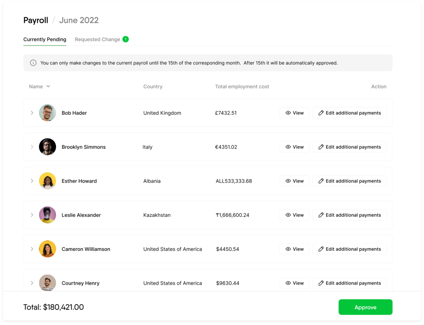Edit additional payments for Brooklyn Simmons
Image resolution: width=424 pixels, height=325 pixels.
point(349,147)
